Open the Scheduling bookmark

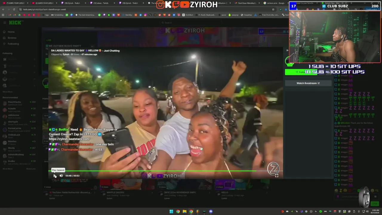pos(57,15)
